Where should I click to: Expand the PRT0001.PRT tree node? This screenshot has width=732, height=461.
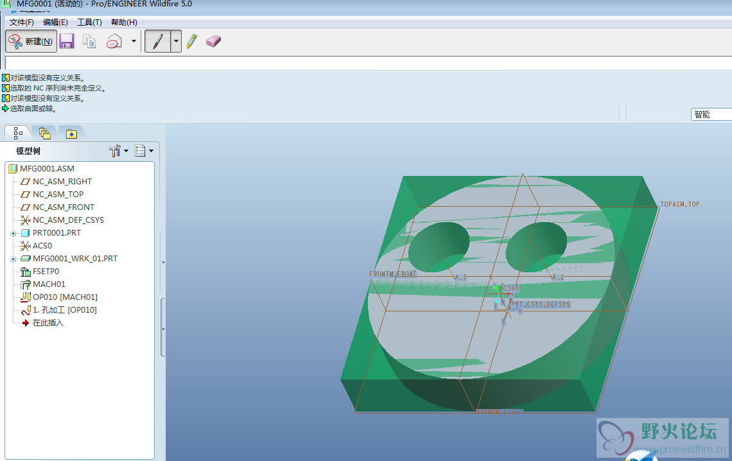(13, 233)
